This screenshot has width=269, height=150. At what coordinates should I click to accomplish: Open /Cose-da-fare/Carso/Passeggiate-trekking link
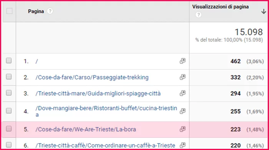[92, 77]
